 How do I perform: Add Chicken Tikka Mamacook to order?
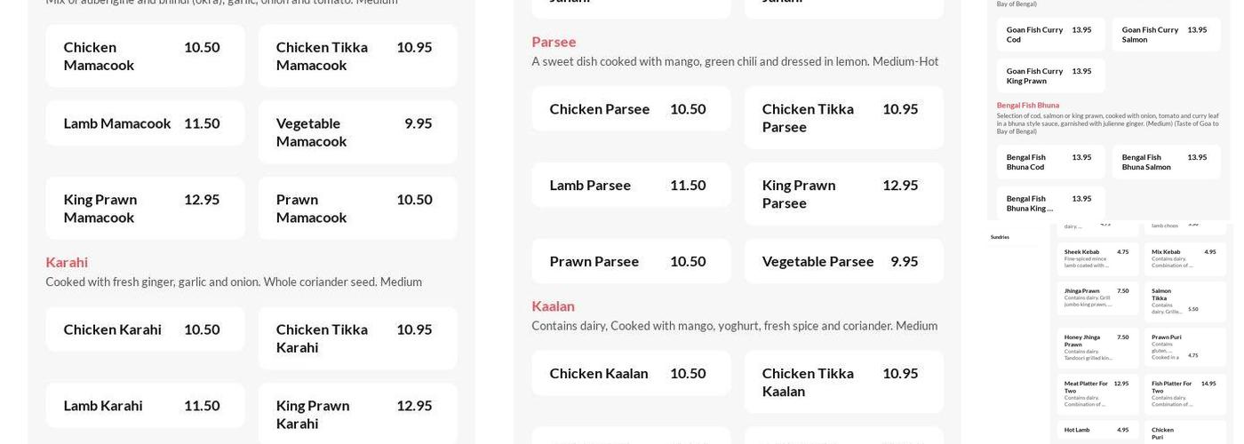(357, 56)
